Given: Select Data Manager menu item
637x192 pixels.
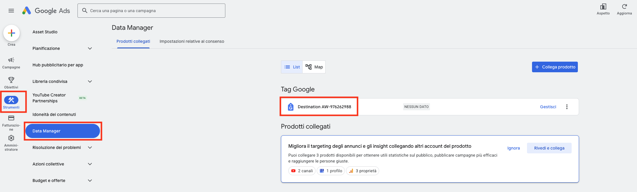Looking at the screenshot, I should (x=63, y=131).
